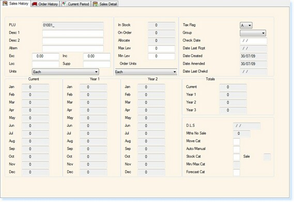Screen dimensions: 294x202
Task: Click the Min/Max Cat box
Action: click(x=237, y=164)
